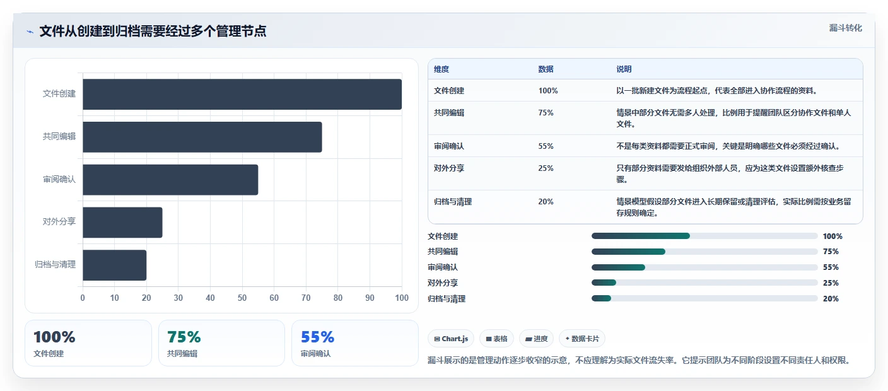Click the lightning icon beside the page title
888x391 pixels.
(30, 32)
